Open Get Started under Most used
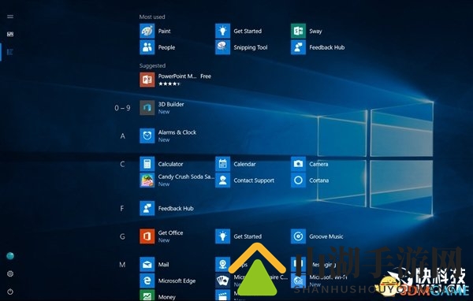Screen dimensions: 473x301 pos(239,31)
